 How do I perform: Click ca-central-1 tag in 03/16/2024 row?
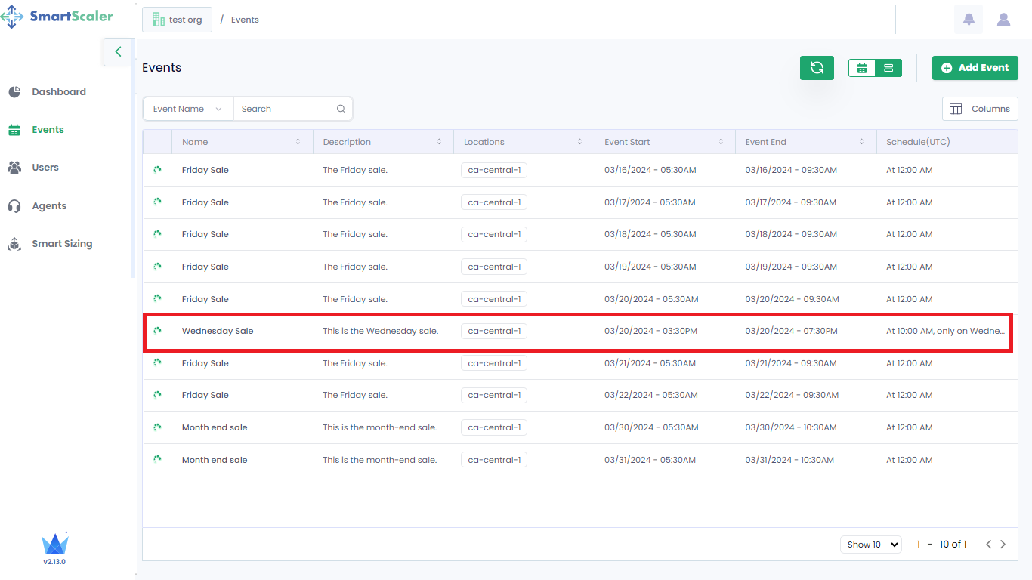pos(494,170)
